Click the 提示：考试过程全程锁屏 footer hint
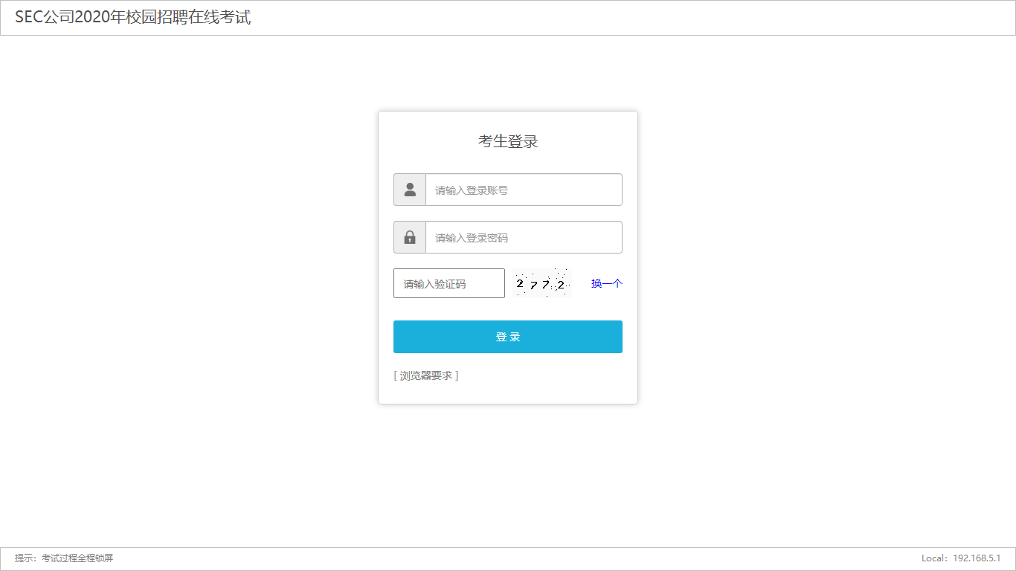1016x571 pixels. point(64,558)
